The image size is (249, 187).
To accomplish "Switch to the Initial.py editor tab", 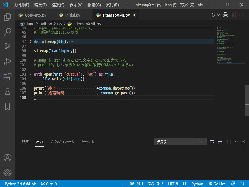I will pyautogui.click(x=73, y=15).
